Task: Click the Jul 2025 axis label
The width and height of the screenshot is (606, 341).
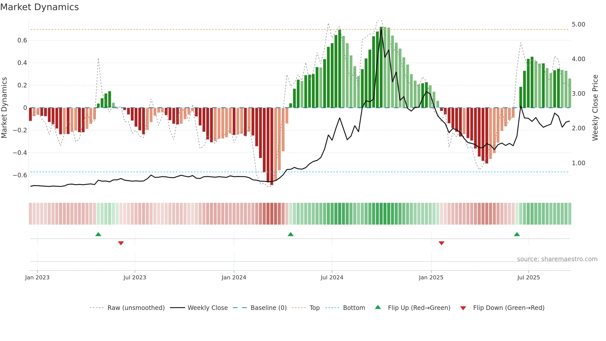Action: [x=528, y=277]
